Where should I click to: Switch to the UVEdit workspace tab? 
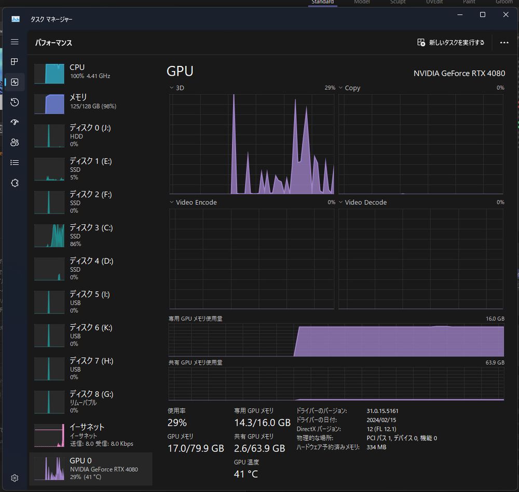(434, 2)
